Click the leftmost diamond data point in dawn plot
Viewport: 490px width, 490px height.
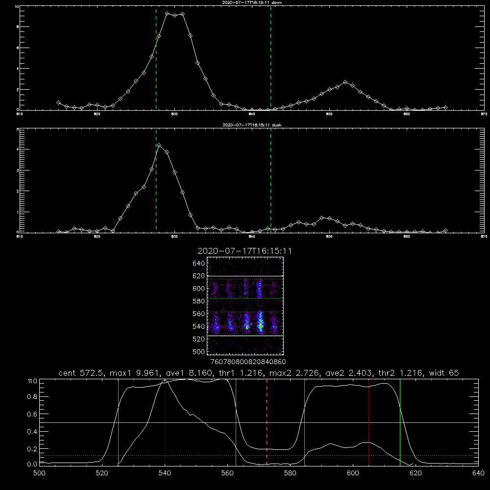click(x=58, y=102)
